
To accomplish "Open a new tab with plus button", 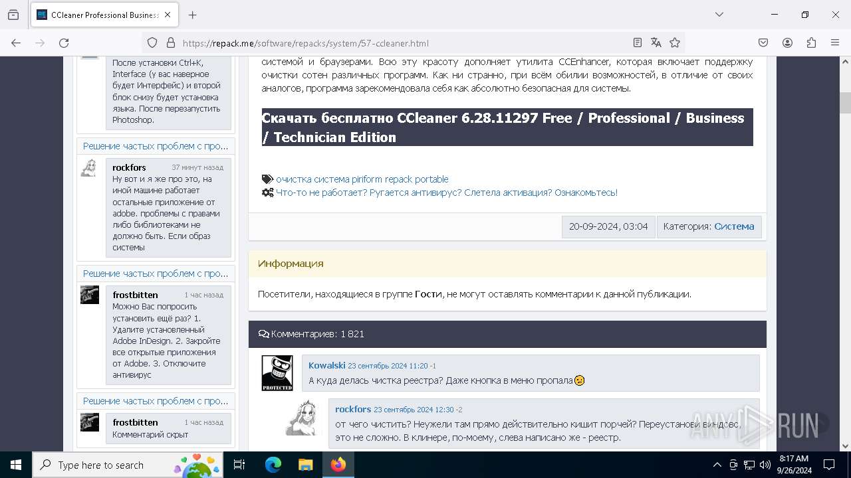I will coord(193,15).
